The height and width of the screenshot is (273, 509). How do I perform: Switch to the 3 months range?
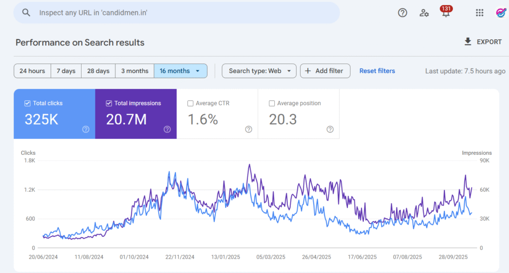coord(135,71)
